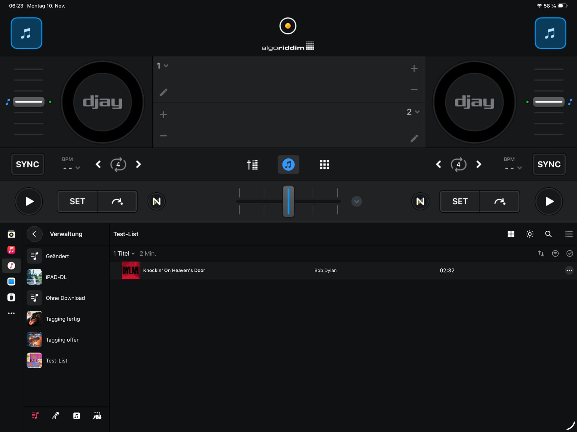Toggle left deck SYNC

click(x=27, y=164)
